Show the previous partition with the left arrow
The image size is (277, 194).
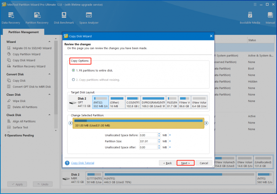click(x=71, y=123)
